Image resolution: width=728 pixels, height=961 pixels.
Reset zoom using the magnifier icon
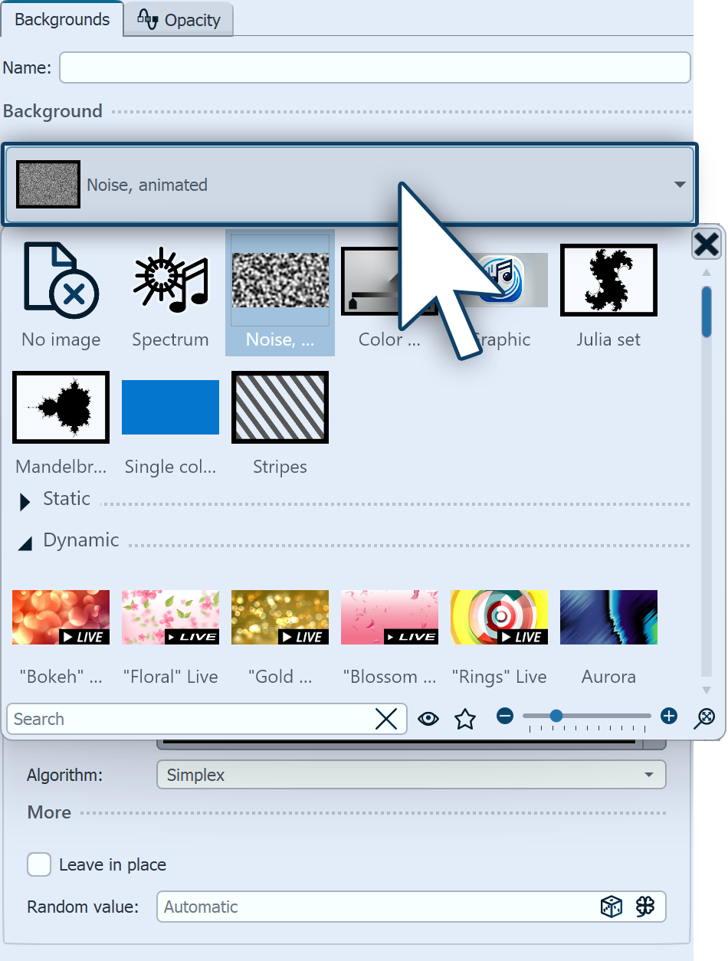pyautogui.click(x=704, y=718)
